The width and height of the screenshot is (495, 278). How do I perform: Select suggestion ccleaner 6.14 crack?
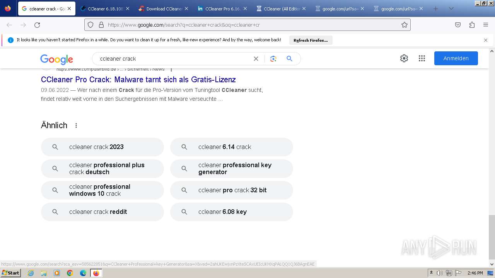click(232, 147)
